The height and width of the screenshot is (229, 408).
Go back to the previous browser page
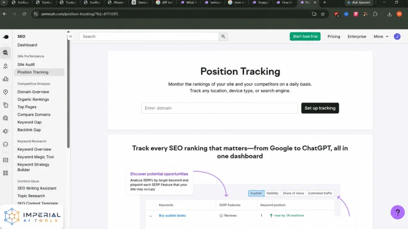5,14
